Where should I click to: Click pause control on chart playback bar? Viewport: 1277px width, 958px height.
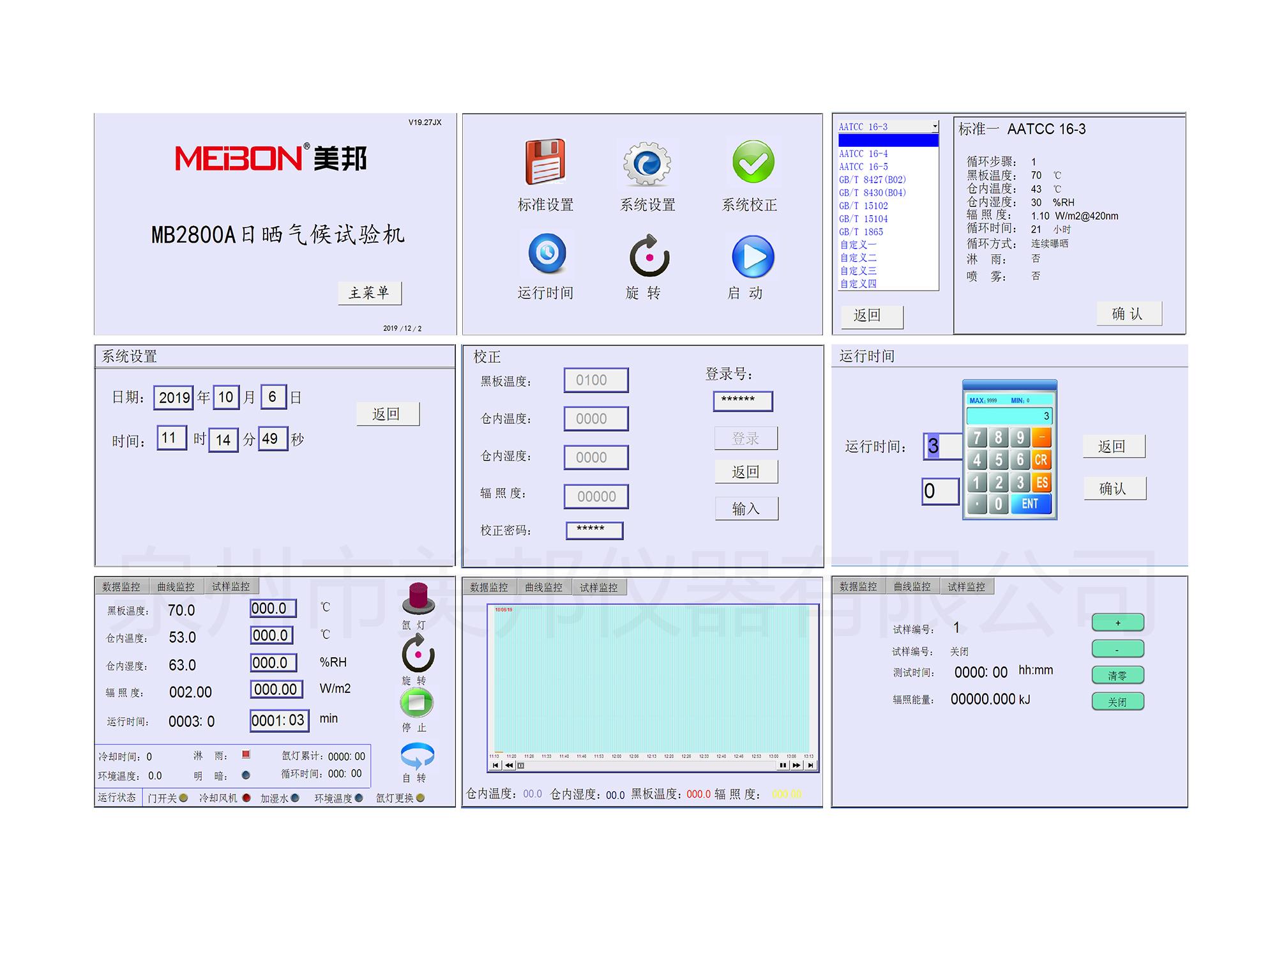(x=783, y=765)
